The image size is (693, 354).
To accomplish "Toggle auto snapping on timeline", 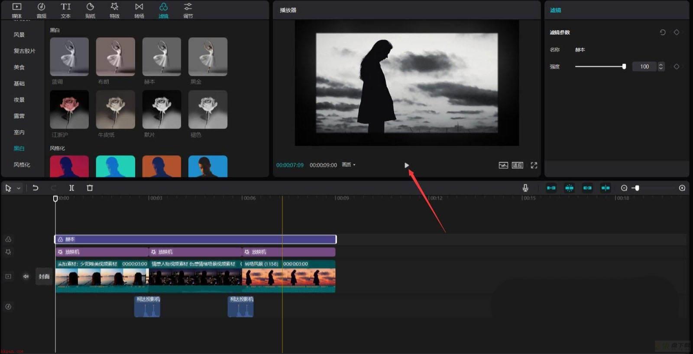I will [569, 188].
